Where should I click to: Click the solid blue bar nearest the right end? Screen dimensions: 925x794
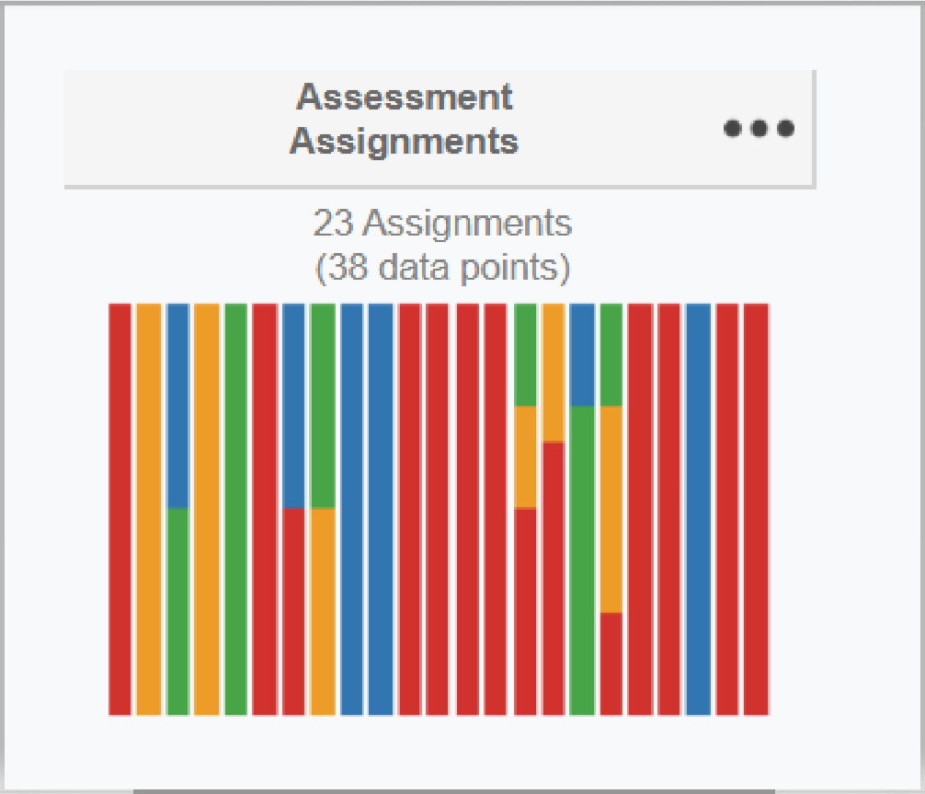698,509
